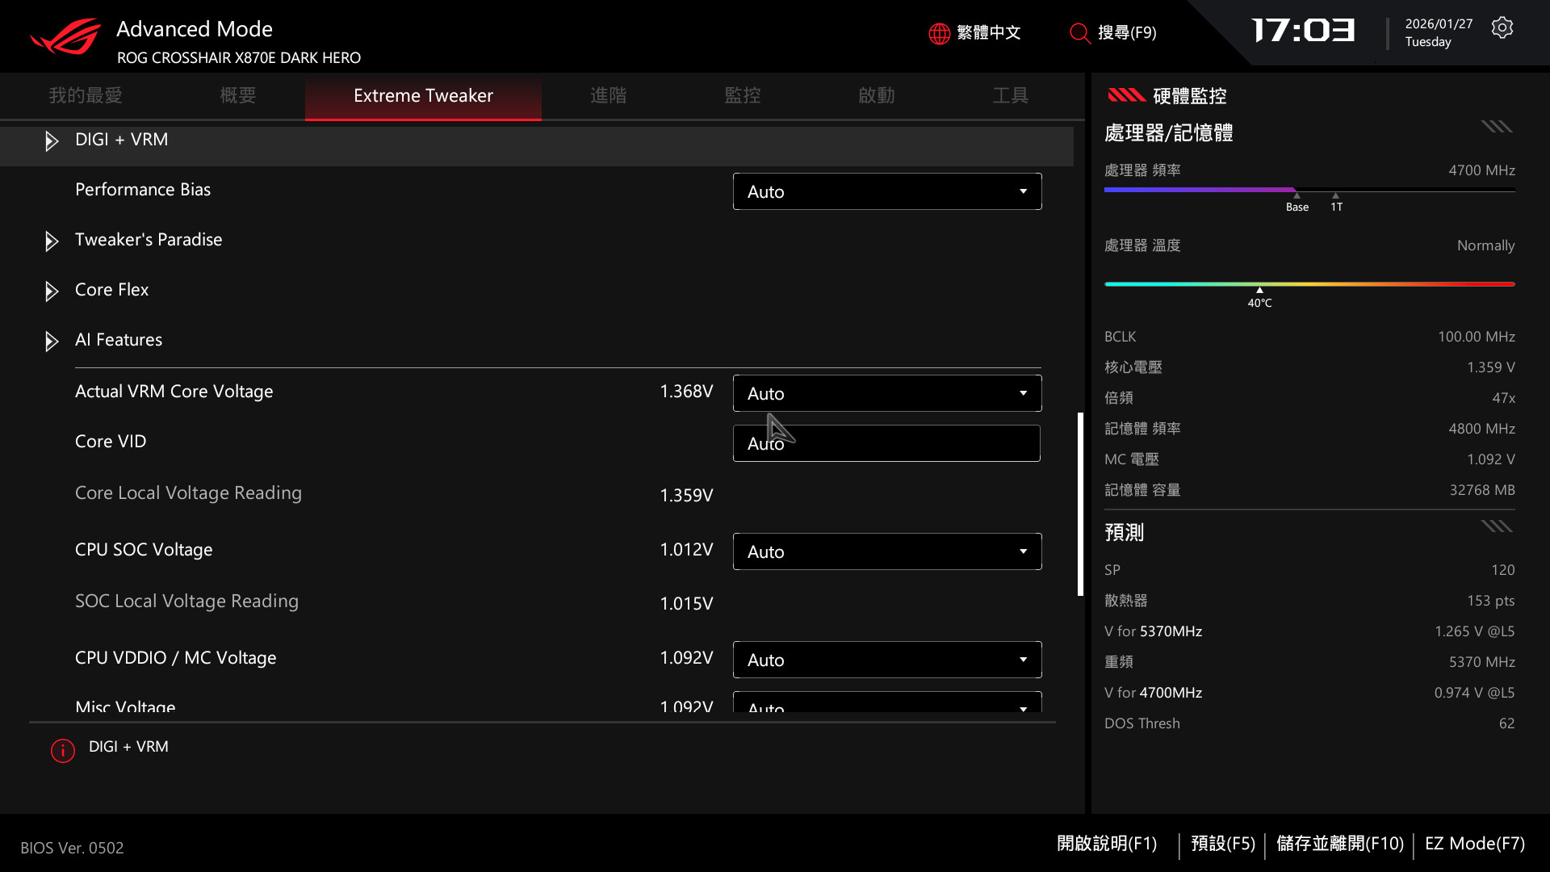Switch to the 啟動 tab
The width and height of the screenshot is (1550, 872).
tap(876, 96)
